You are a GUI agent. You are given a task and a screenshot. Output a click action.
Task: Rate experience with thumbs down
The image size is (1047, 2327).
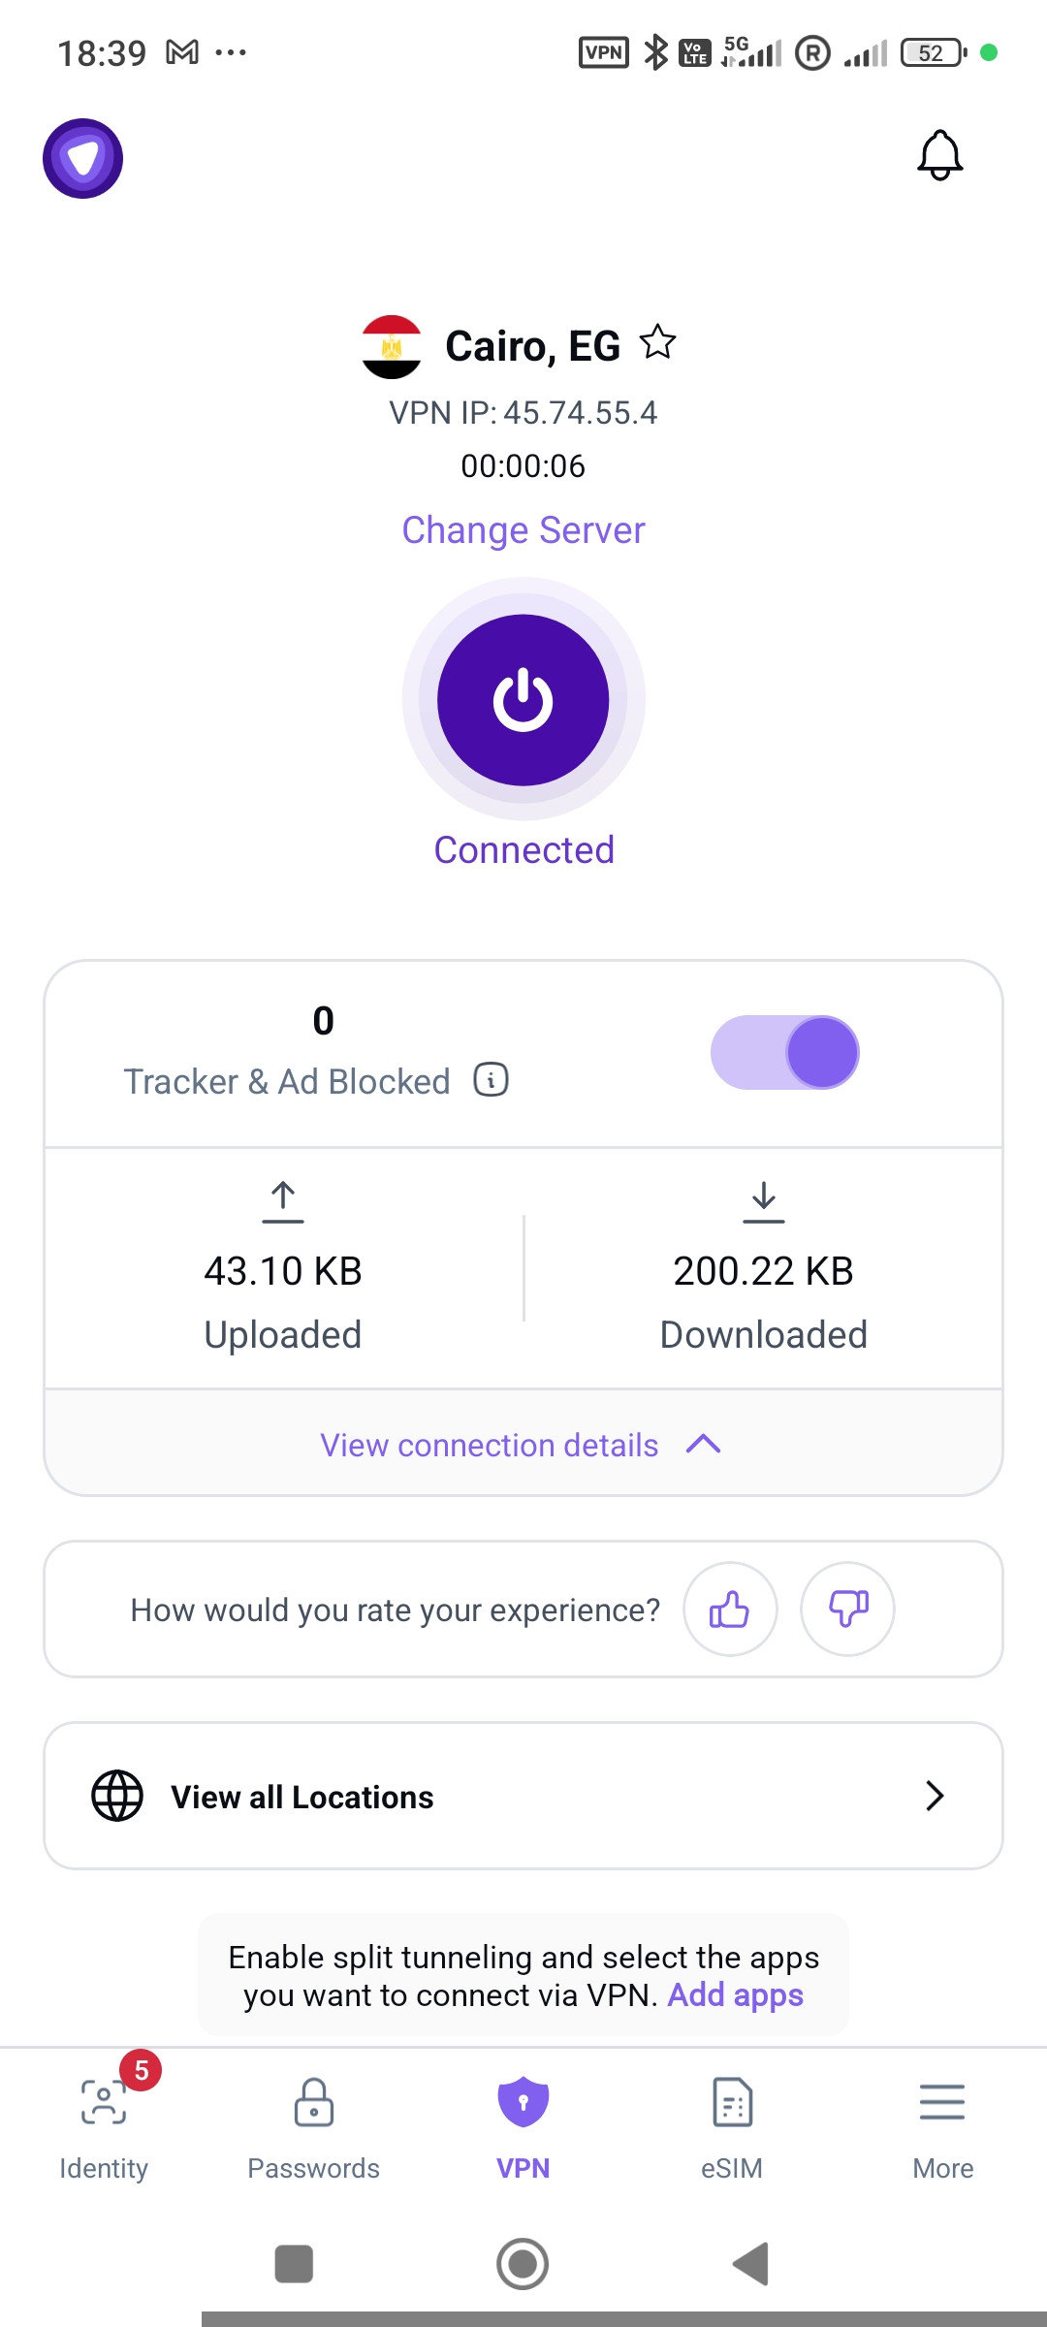point(847,1610)
